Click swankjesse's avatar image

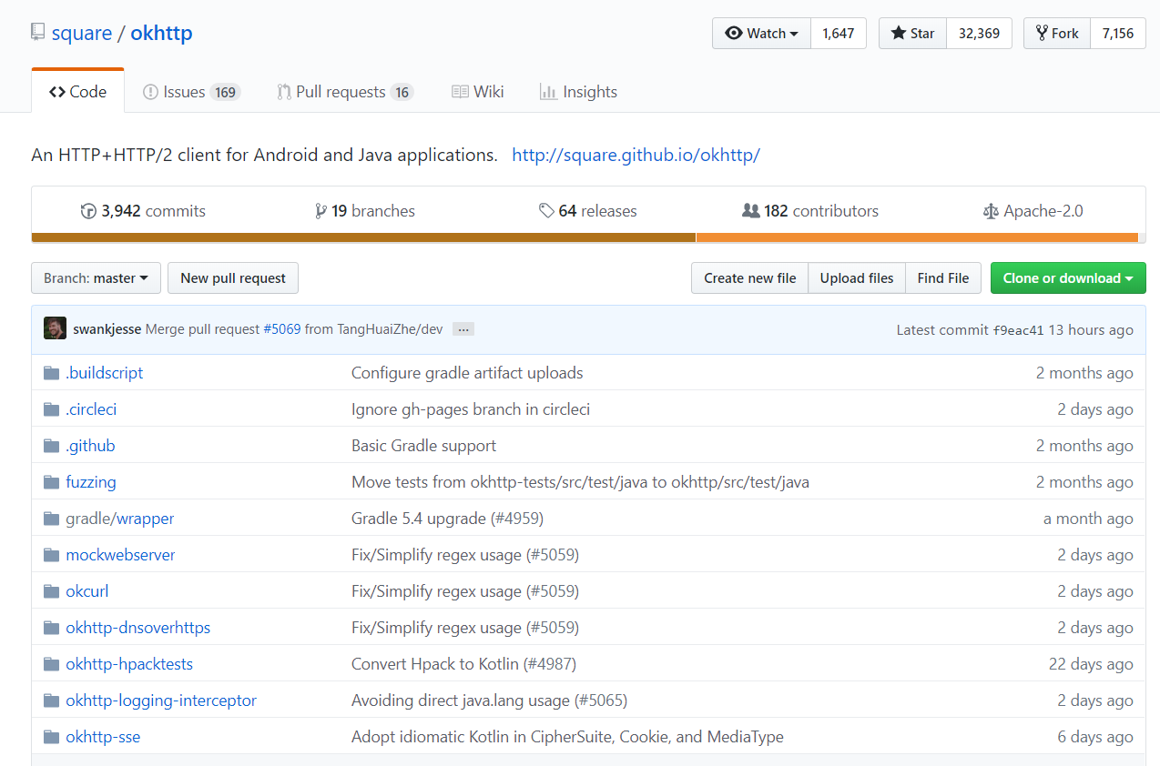point(55,328)
